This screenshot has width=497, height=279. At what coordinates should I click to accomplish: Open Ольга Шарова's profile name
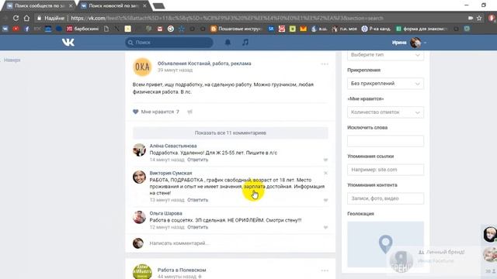coord(165,213)
